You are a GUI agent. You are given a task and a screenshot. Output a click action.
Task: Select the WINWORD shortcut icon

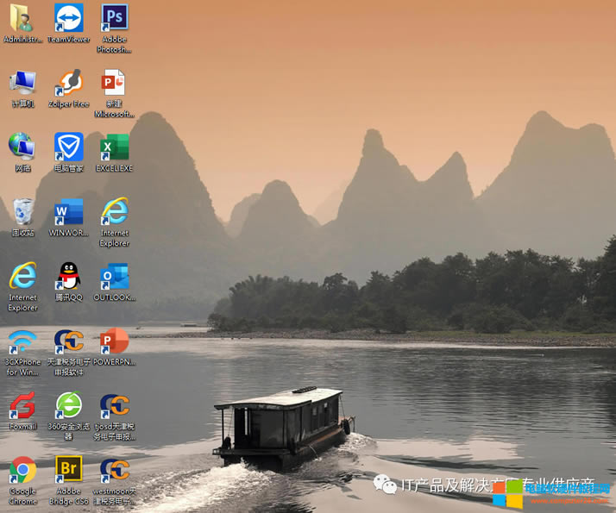68,211
